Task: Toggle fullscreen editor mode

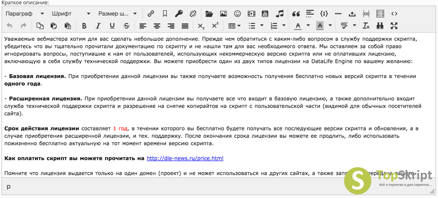Action: [x=394, y=26]
